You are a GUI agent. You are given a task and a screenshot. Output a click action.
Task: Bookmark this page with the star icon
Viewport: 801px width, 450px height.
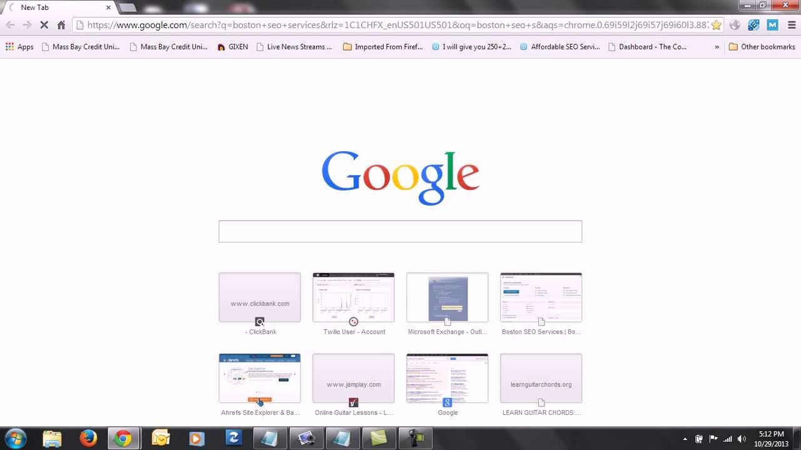pos(717,25)
